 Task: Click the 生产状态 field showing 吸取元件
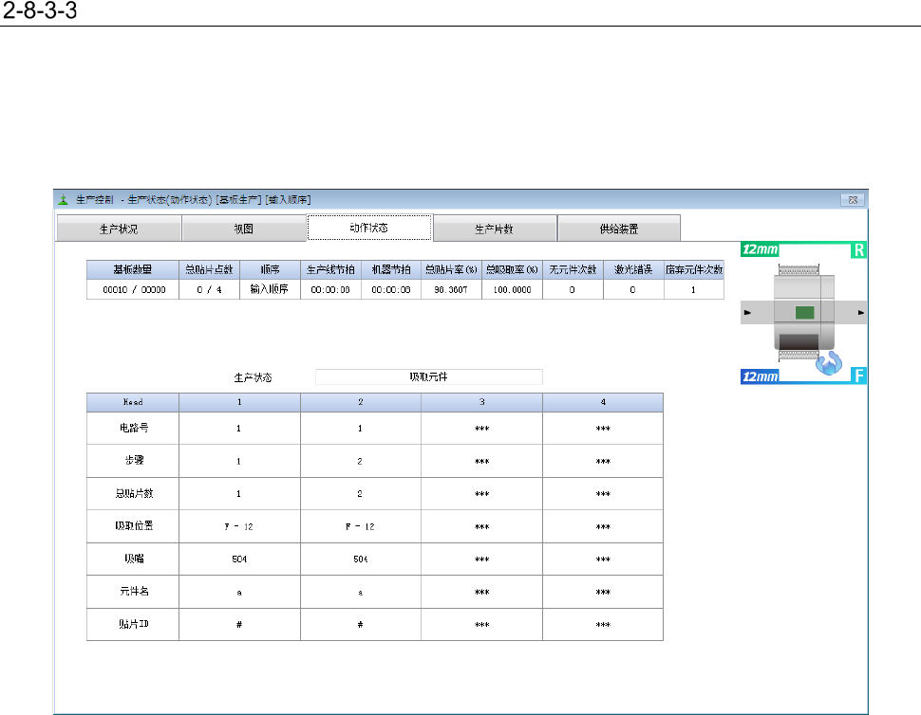coord(429,377)
